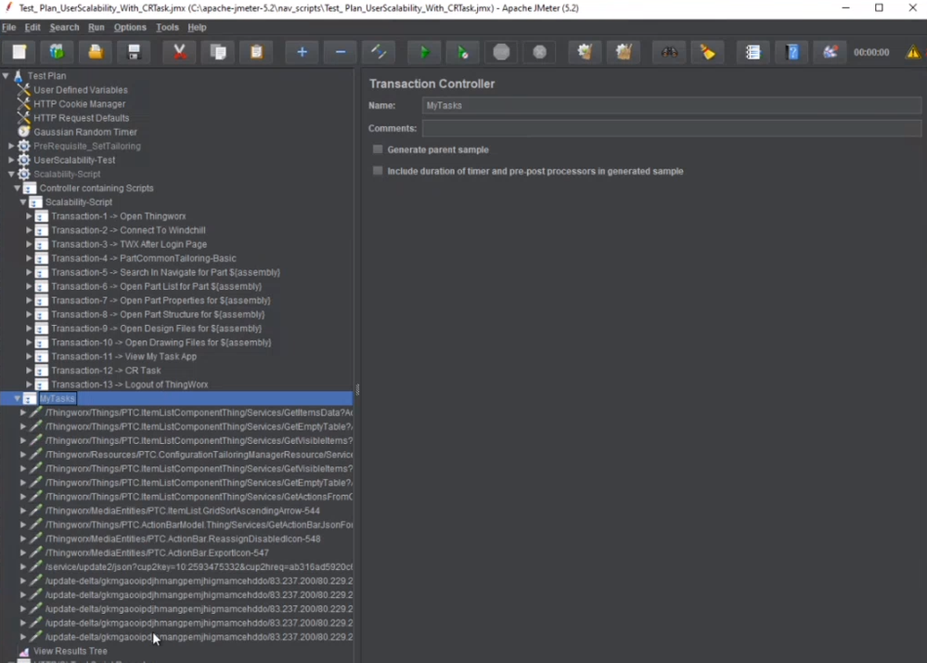Viewport: 927px width, 663px height.
Task: Toggle Include duration of timer checkbox
Action: click(378, 171)
